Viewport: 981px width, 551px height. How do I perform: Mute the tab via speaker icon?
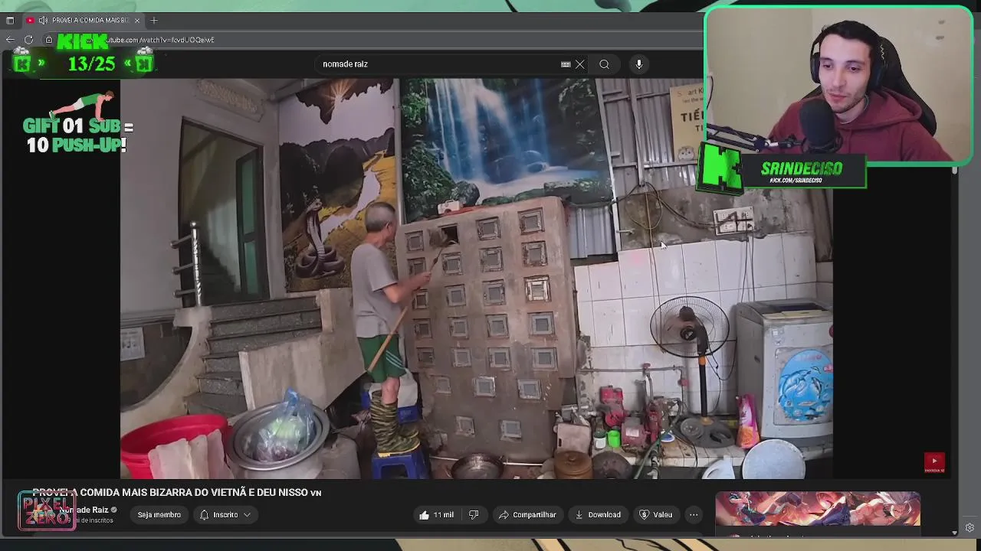pyautogui.click(x=43, y=20)
